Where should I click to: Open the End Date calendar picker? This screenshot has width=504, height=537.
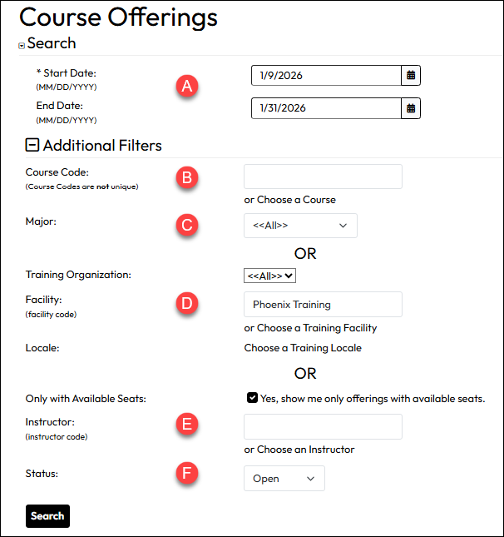pyautogui.click(x=411, y=108)
